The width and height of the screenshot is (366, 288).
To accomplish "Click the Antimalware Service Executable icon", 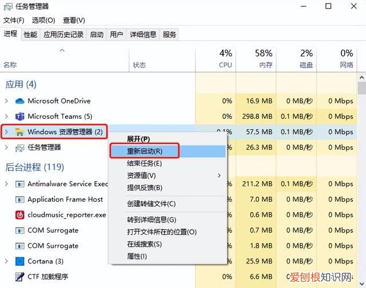I will 19,184.
